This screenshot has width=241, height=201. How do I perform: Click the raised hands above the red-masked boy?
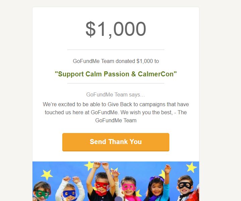pyautogui.click(x=101, y=165)
